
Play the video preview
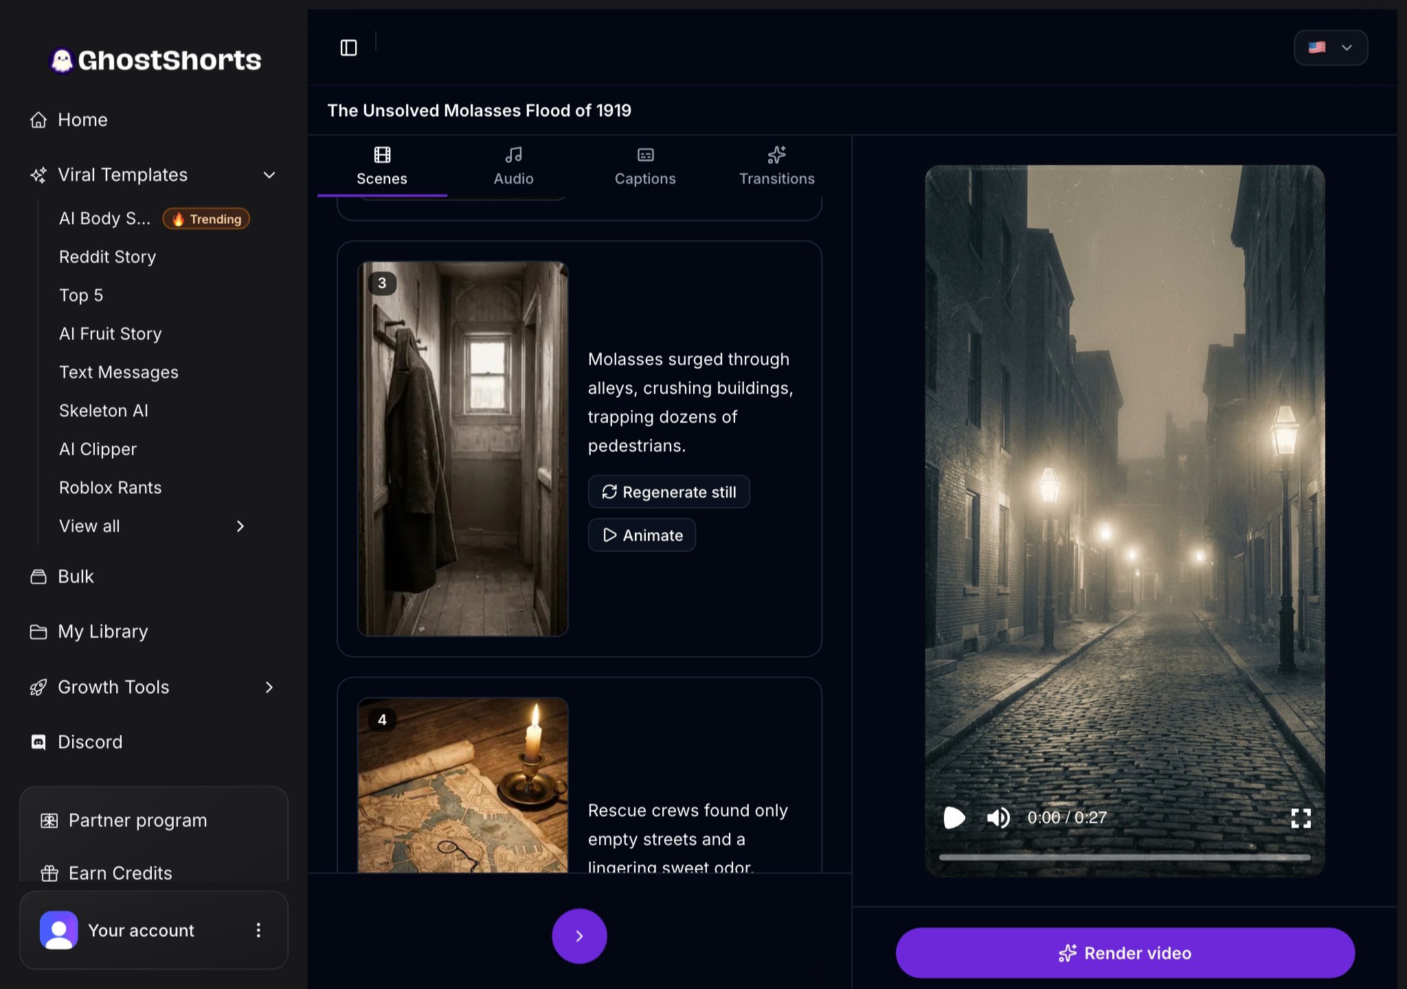(954, 817)
